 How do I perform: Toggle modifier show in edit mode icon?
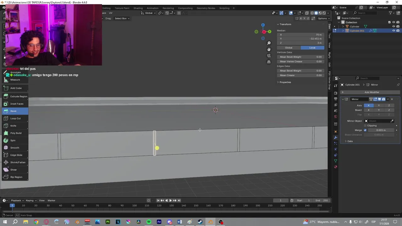pos(375,99)
